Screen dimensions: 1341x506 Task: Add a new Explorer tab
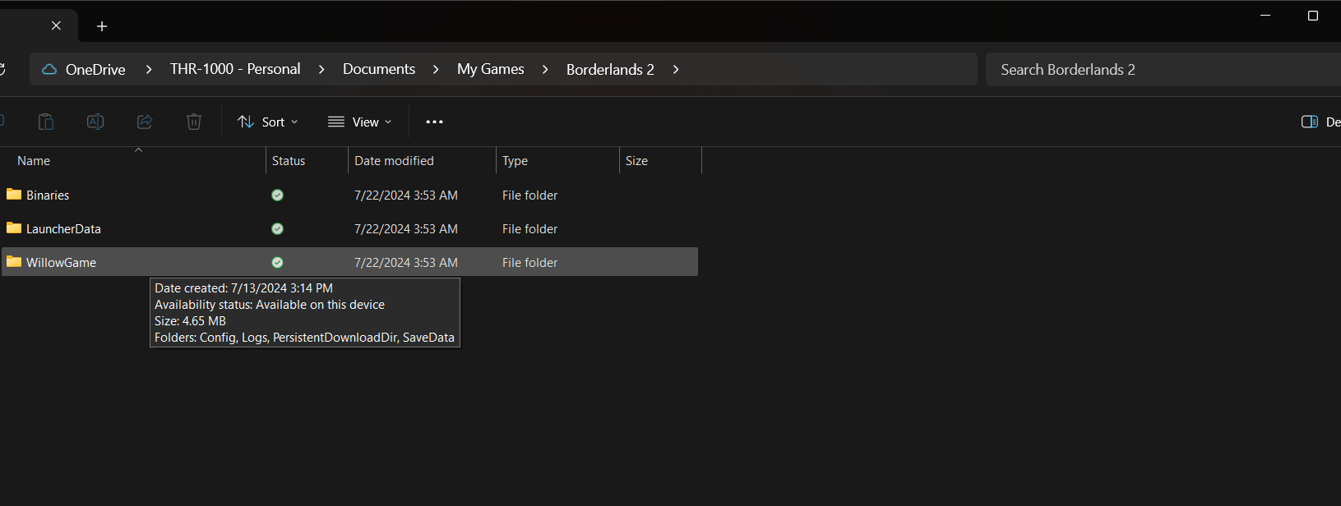[x=102, y=26]
